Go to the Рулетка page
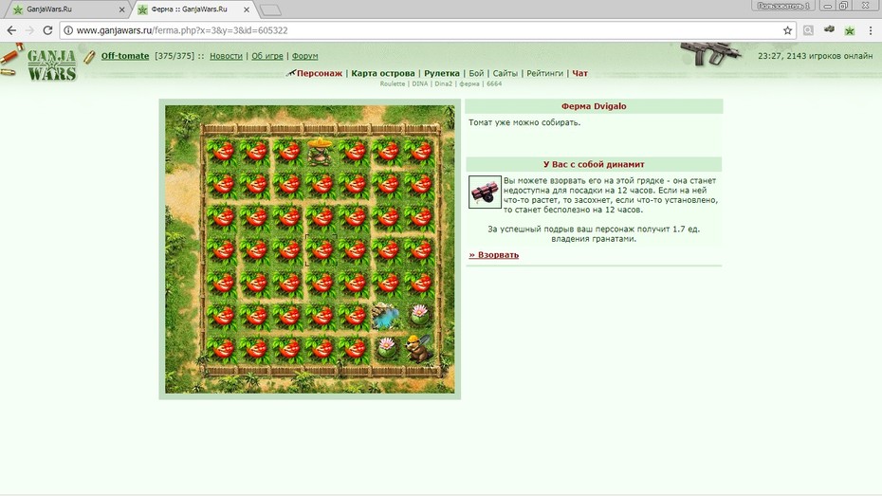This screenshot has height=496, width=882. click(442, 73)
